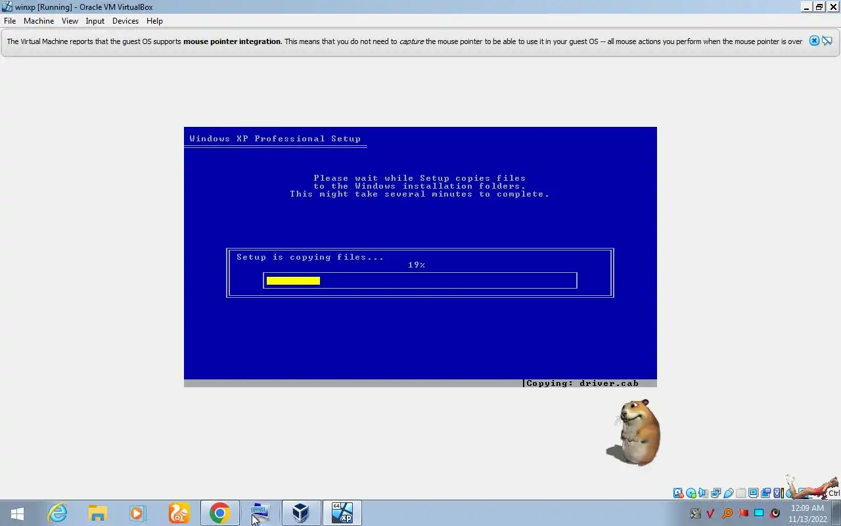Click the winxp VM taskbar icon
The image size is (841, 526).
coord(342,513)
